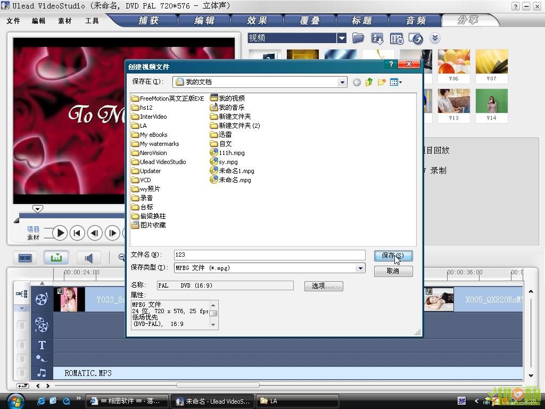Click the 文件名 input field
The width and height of the screenshot is (545, 409).
(269, 255)
